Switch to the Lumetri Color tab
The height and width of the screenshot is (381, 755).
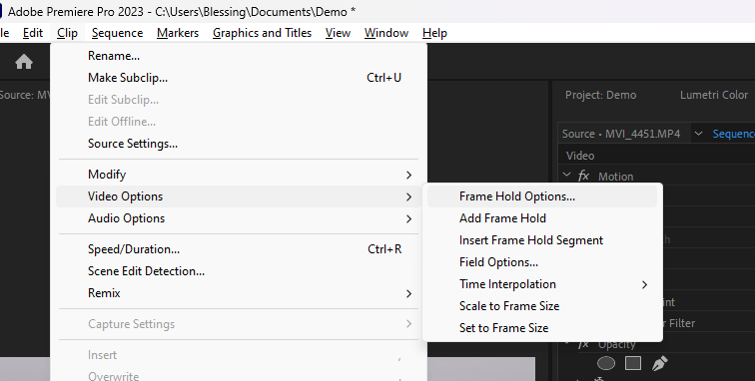click(714, 95)
